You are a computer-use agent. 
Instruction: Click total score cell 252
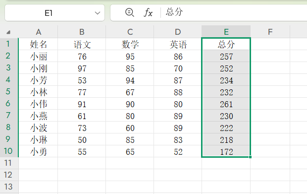click(x=226, y=68)
